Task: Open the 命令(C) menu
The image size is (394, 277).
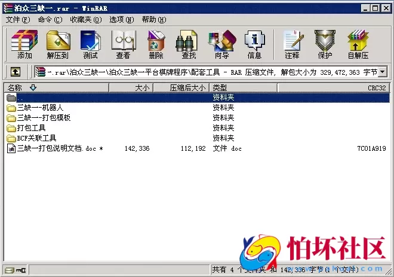Action: point(50,20)
